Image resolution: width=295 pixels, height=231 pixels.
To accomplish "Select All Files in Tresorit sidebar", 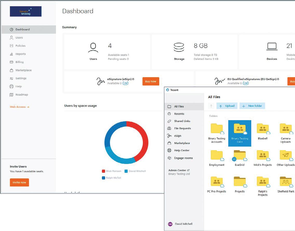I will point(184,106).
